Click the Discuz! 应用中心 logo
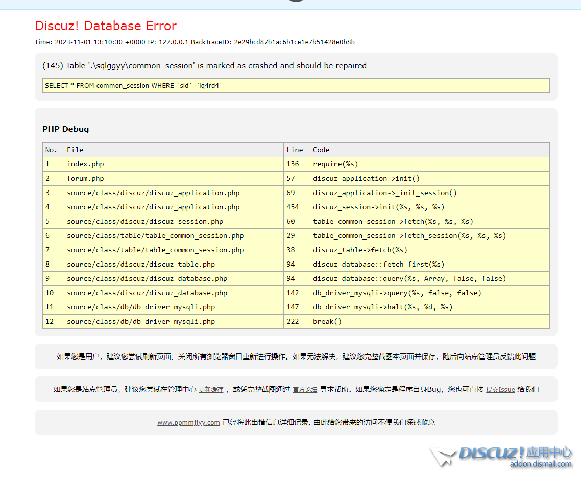 coord(515,452)
